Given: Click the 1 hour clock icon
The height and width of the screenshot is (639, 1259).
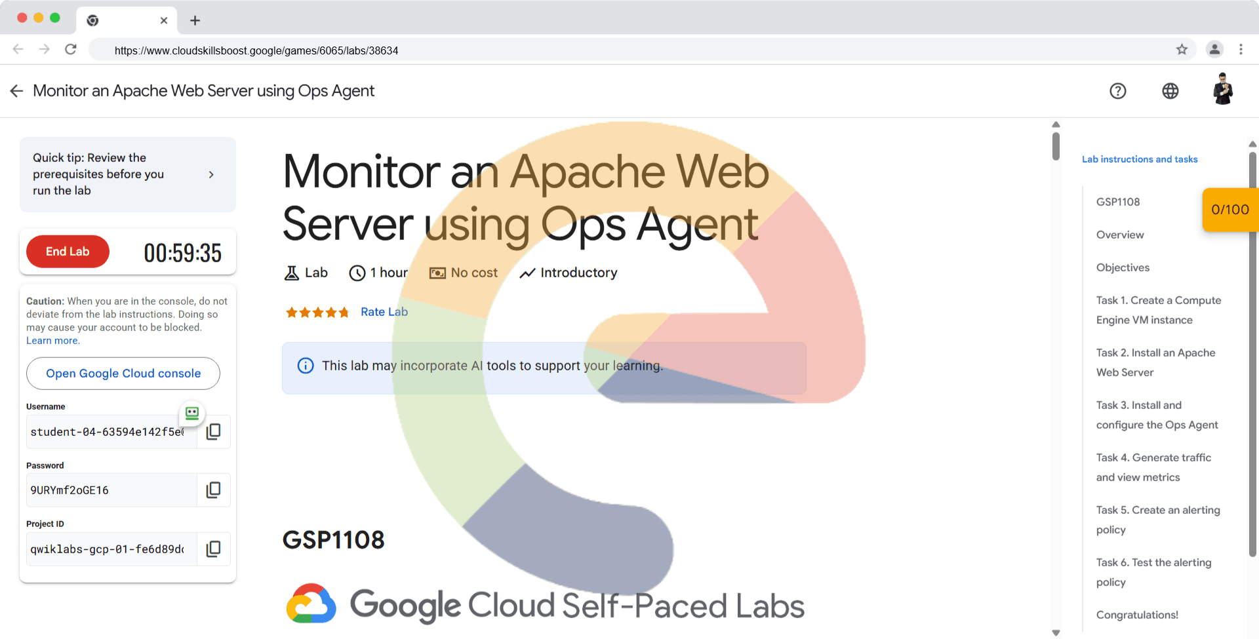Looking at the screenshot, I should pyautogui.click(x=357, y=273).
